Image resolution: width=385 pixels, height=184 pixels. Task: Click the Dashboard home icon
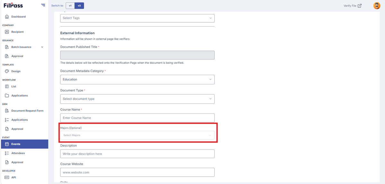click(7, 17)
